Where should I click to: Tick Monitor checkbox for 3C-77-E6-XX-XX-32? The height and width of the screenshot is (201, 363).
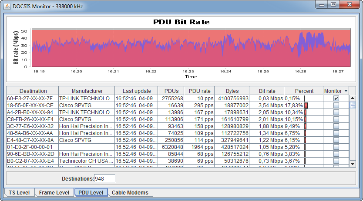tap(336, 126)
